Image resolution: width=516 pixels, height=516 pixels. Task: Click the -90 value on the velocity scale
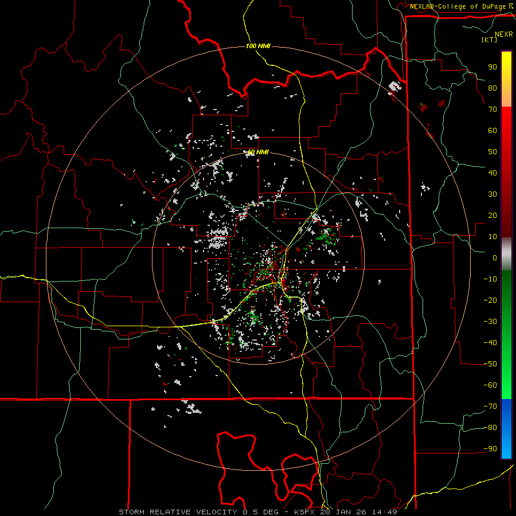(x=490, y=449)
